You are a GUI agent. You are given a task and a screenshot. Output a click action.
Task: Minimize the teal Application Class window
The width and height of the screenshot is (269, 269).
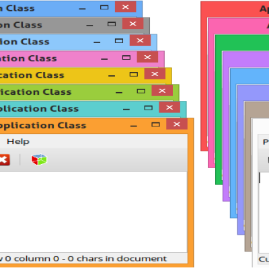126,110
